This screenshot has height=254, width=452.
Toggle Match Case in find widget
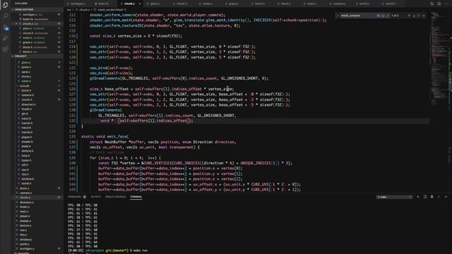[x=379, y=16]
